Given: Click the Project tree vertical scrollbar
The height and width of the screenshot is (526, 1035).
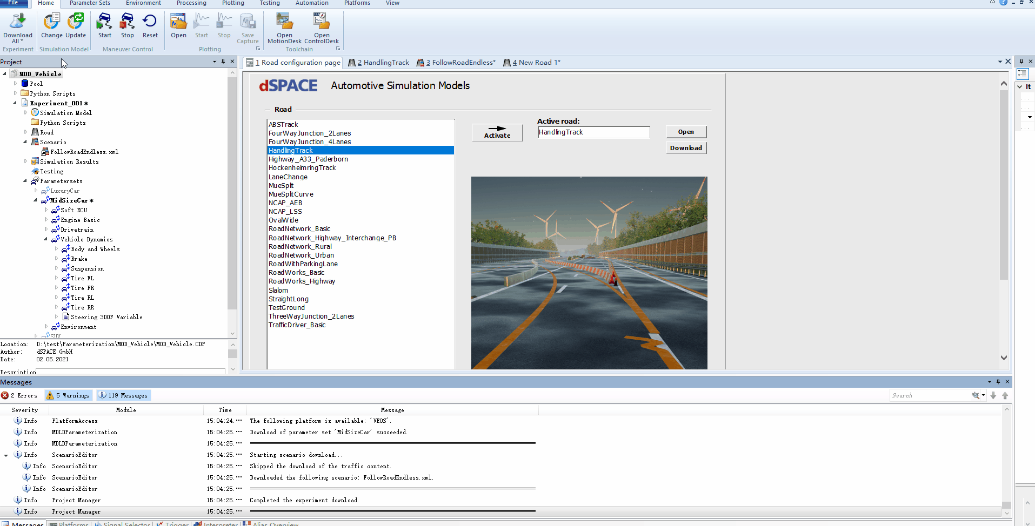Looking at the screenshot, I should coord(232,193).
